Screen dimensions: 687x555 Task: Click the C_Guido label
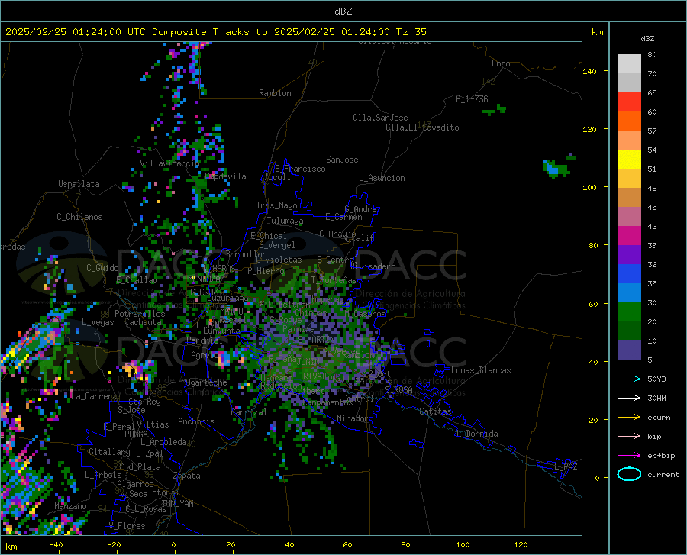pyautogui.click(x=102, y=268)
